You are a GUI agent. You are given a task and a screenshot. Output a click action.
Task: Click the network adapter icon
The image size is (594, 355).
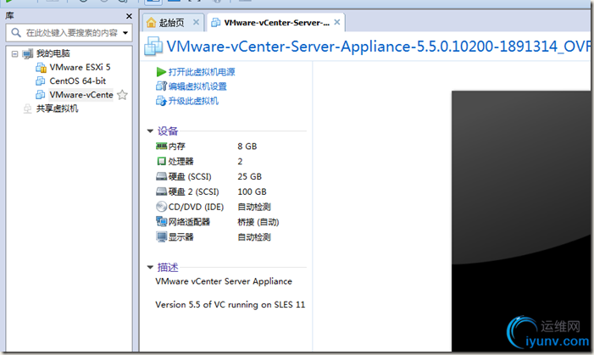click(161, 222)
